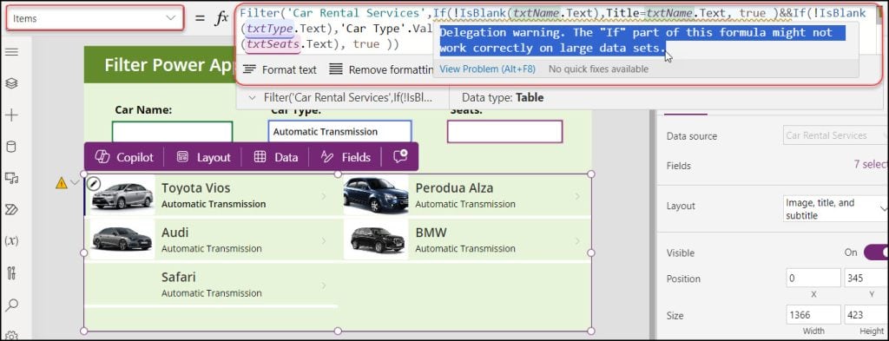Select Layout in the gallery toolbar
The height and width of the screenshot is (341, 889).
click(x=203, y=157)
